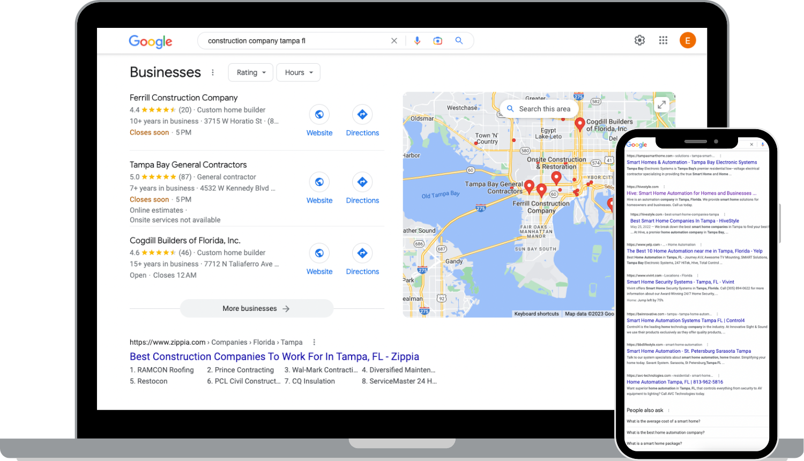Click the More businesses button
Viewport: 804px width, 461px height.
pyautogui.click(x=256, y=309)
